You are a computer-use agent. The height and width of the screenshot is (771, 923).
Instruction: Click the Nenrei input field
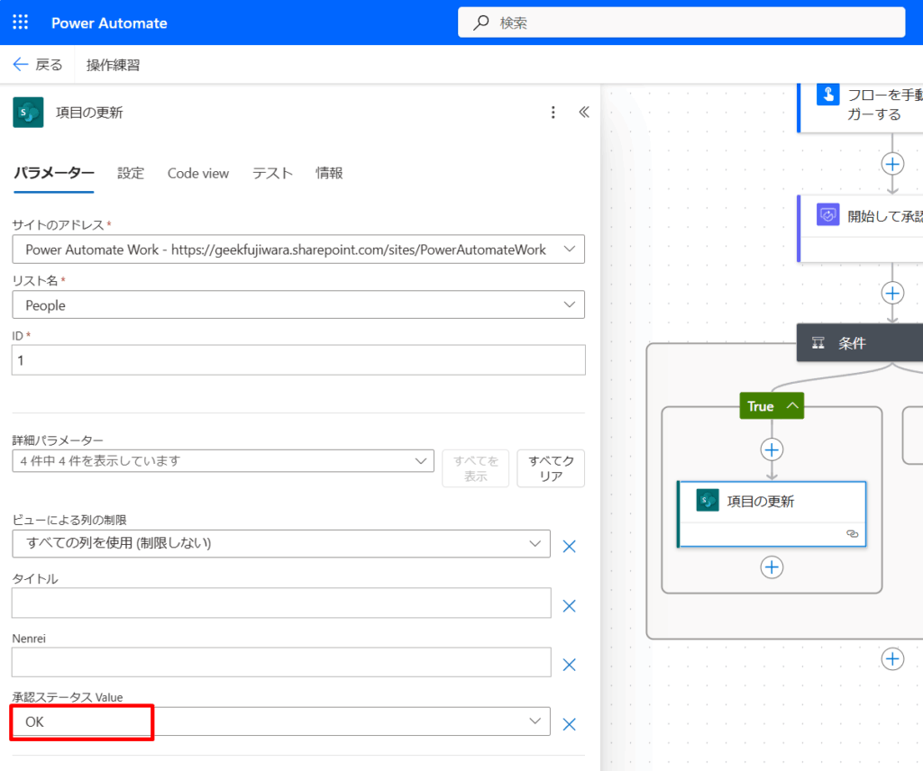281,662
